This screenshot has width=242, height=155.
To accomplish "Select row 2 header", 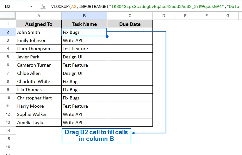I will coord(8,32).
